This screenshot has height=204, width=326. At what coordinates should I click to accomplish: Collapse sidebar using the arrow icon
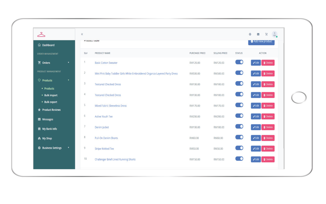click(x=82, y=34)
